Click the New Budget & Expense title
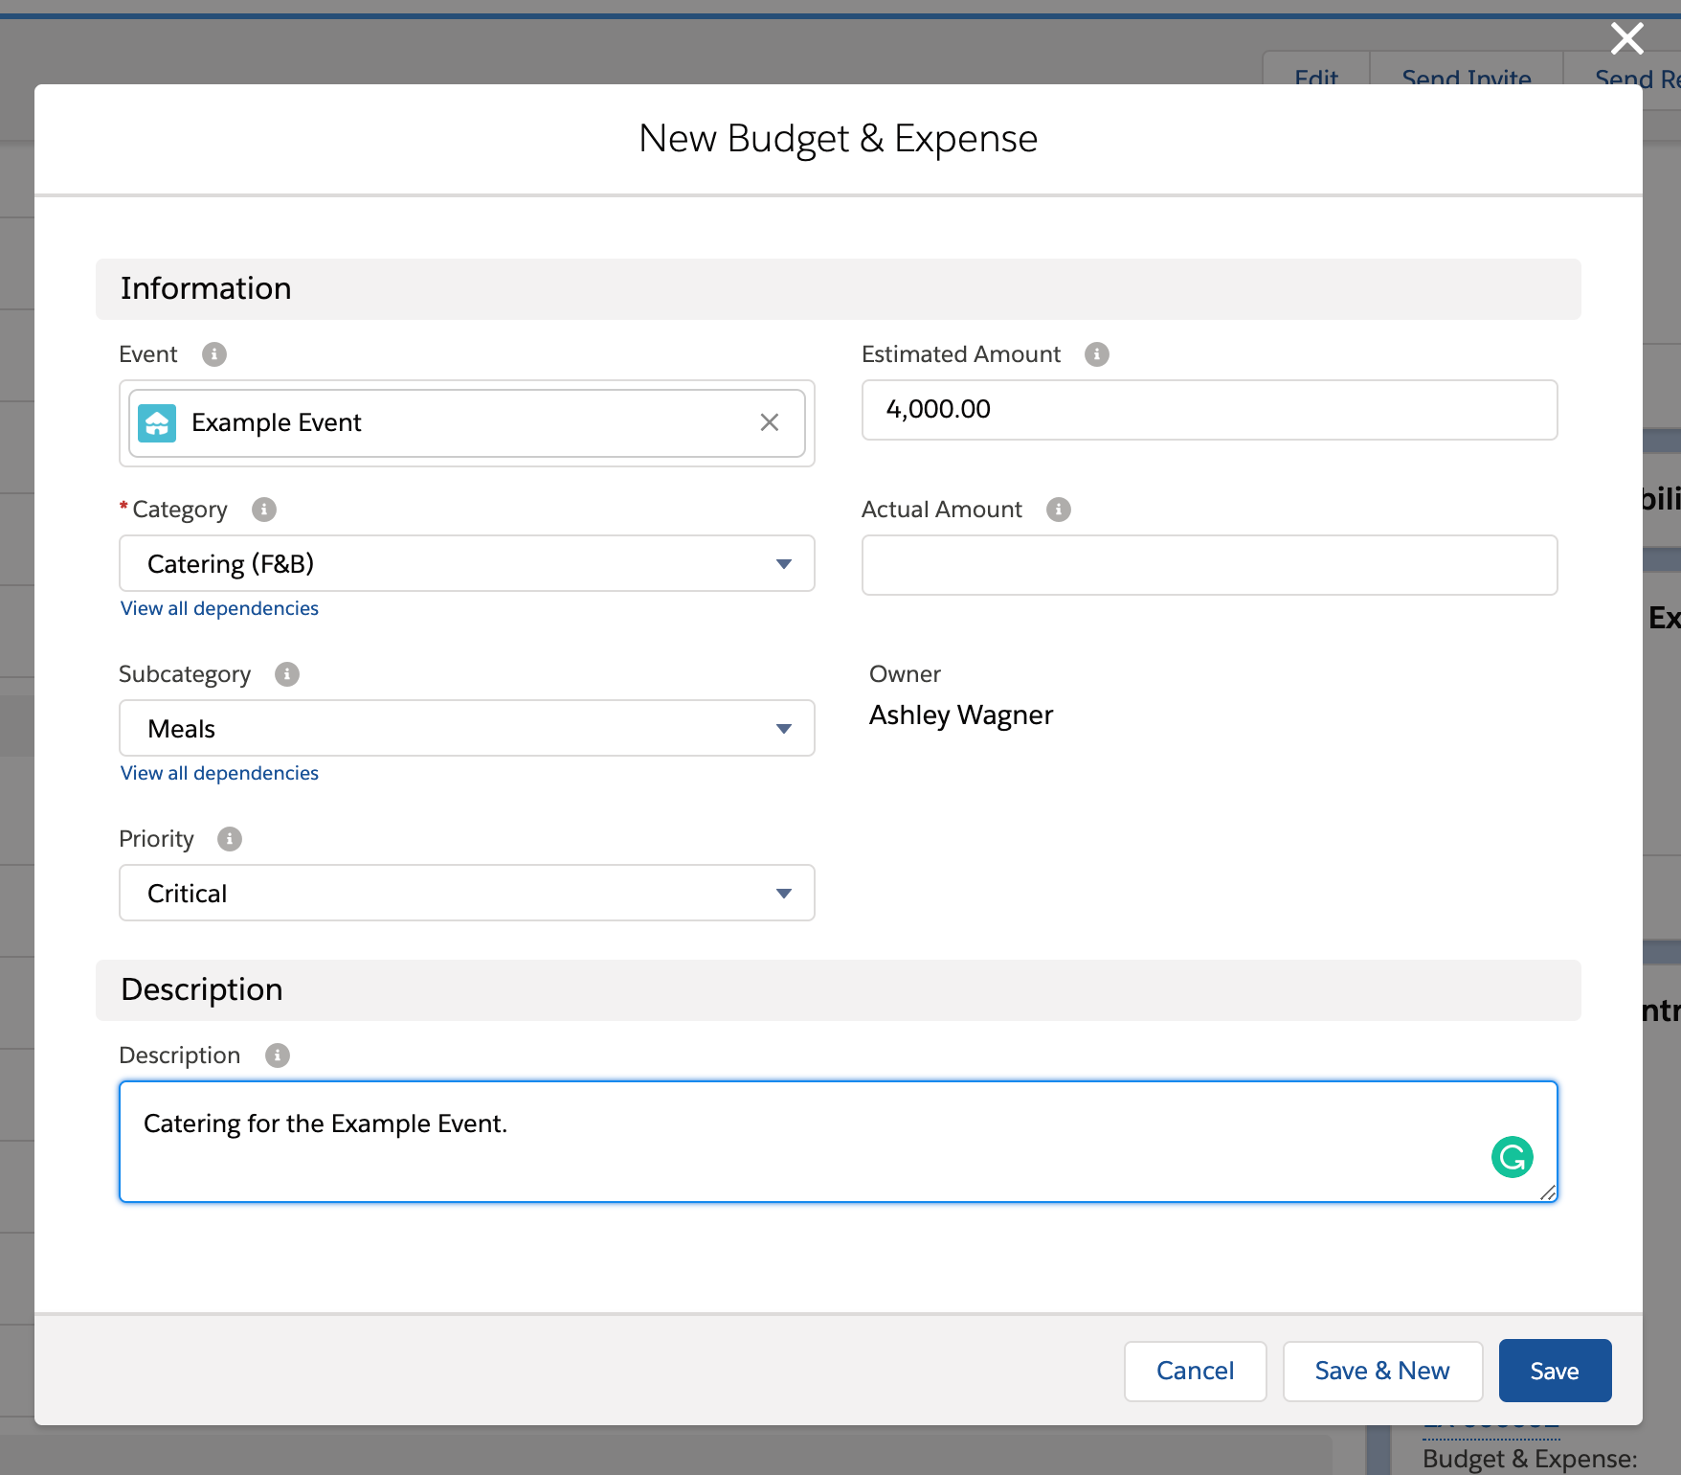Screen dimensions: 1681x1475 839,139
